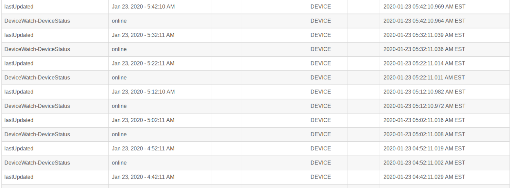This screenshot has height=188, width=512.
Task: Click timestamp 2020-01-23 05:12:10.982 AM EST
Action: [424, 92]
